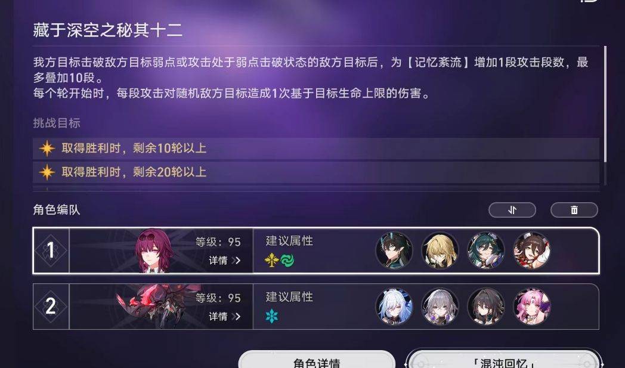Click the 「混沌回忆」 button
This screenshot has height=368, width=625.
click(504, 360)
